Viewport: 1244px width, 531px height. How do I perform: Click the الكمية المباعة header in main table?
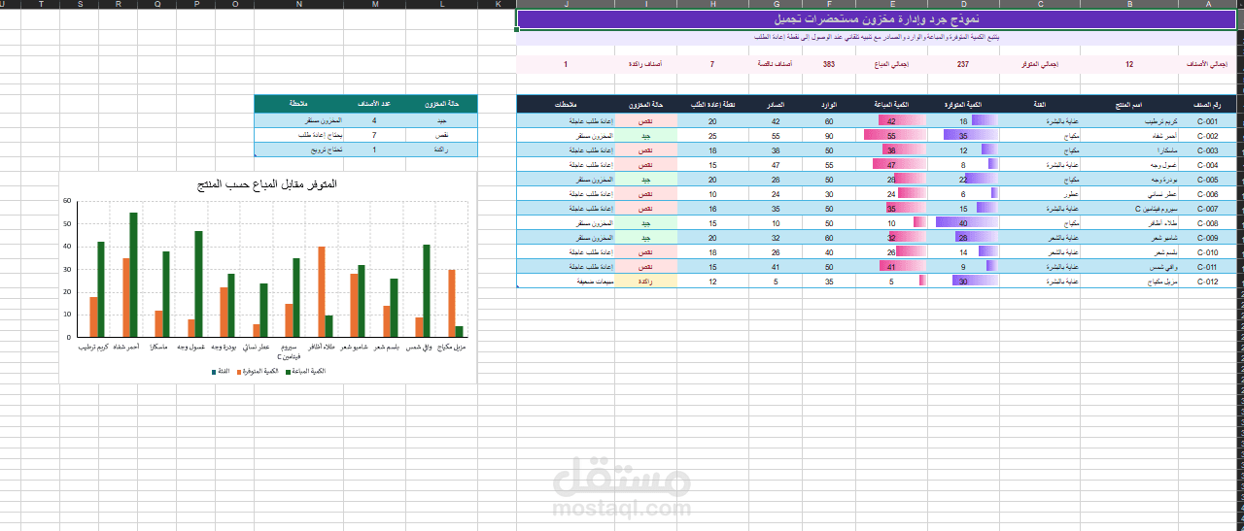coord(890,104)
